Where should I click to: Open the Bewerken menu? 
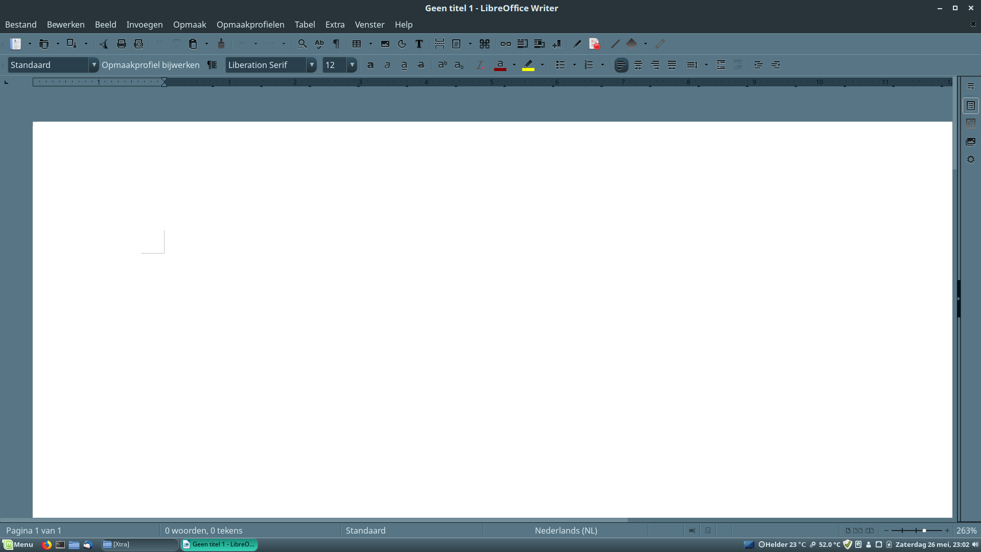tap(66, 25)
